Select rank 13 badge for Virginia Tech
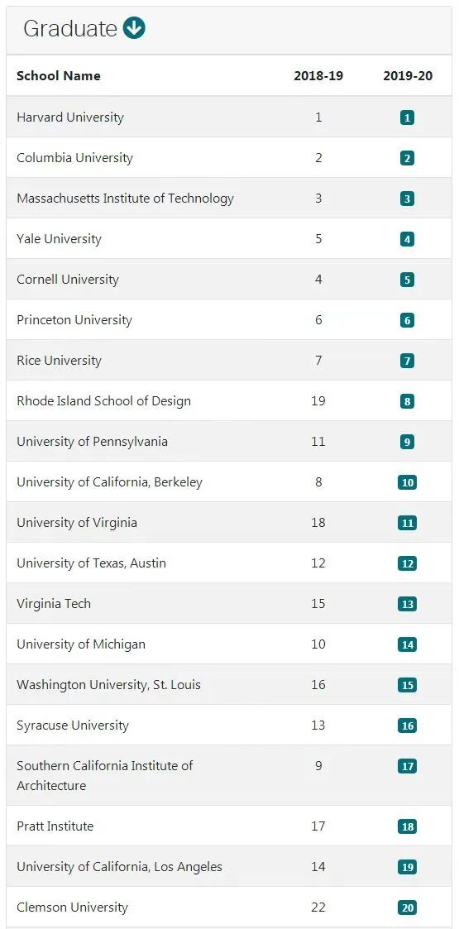The height and width of the screenshot is (929, 459). [407, 605]
